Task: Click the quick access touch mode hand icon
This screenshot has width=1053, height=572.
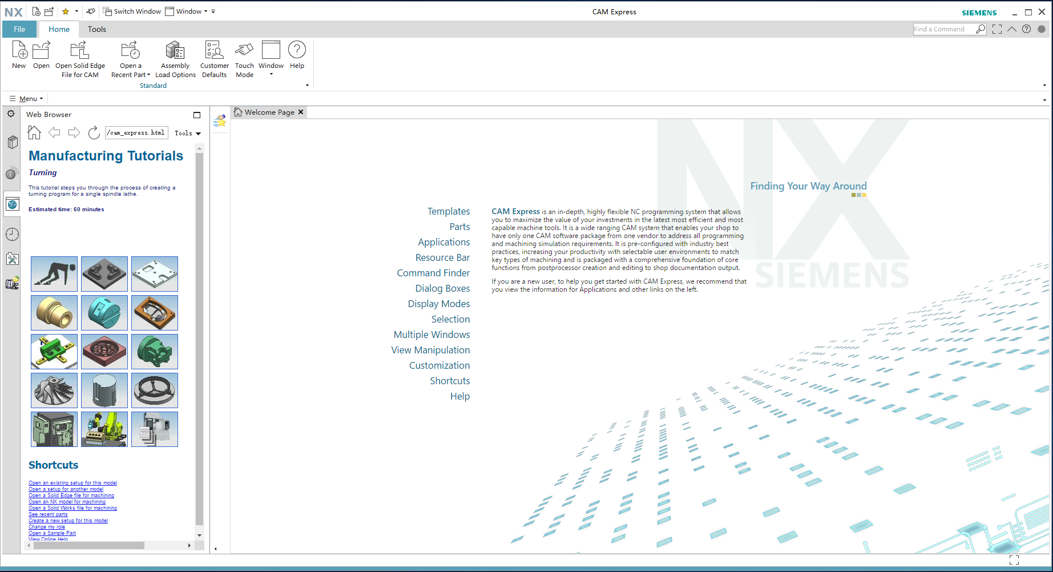Action: pyautogui.click(x=91, y=11)
